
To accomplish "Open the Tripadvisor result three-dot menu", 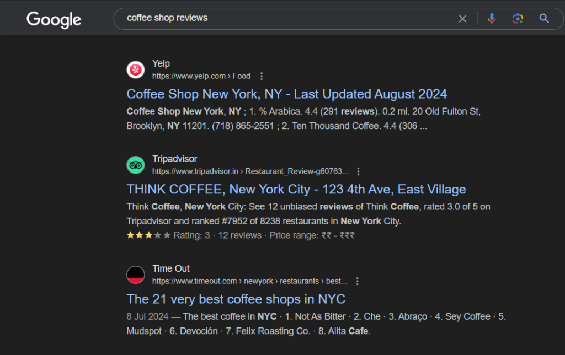I will coord(358,171).
